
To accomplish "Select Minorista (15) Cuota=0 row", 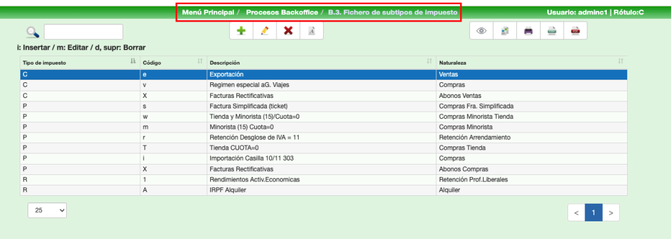I will [324, 127].
